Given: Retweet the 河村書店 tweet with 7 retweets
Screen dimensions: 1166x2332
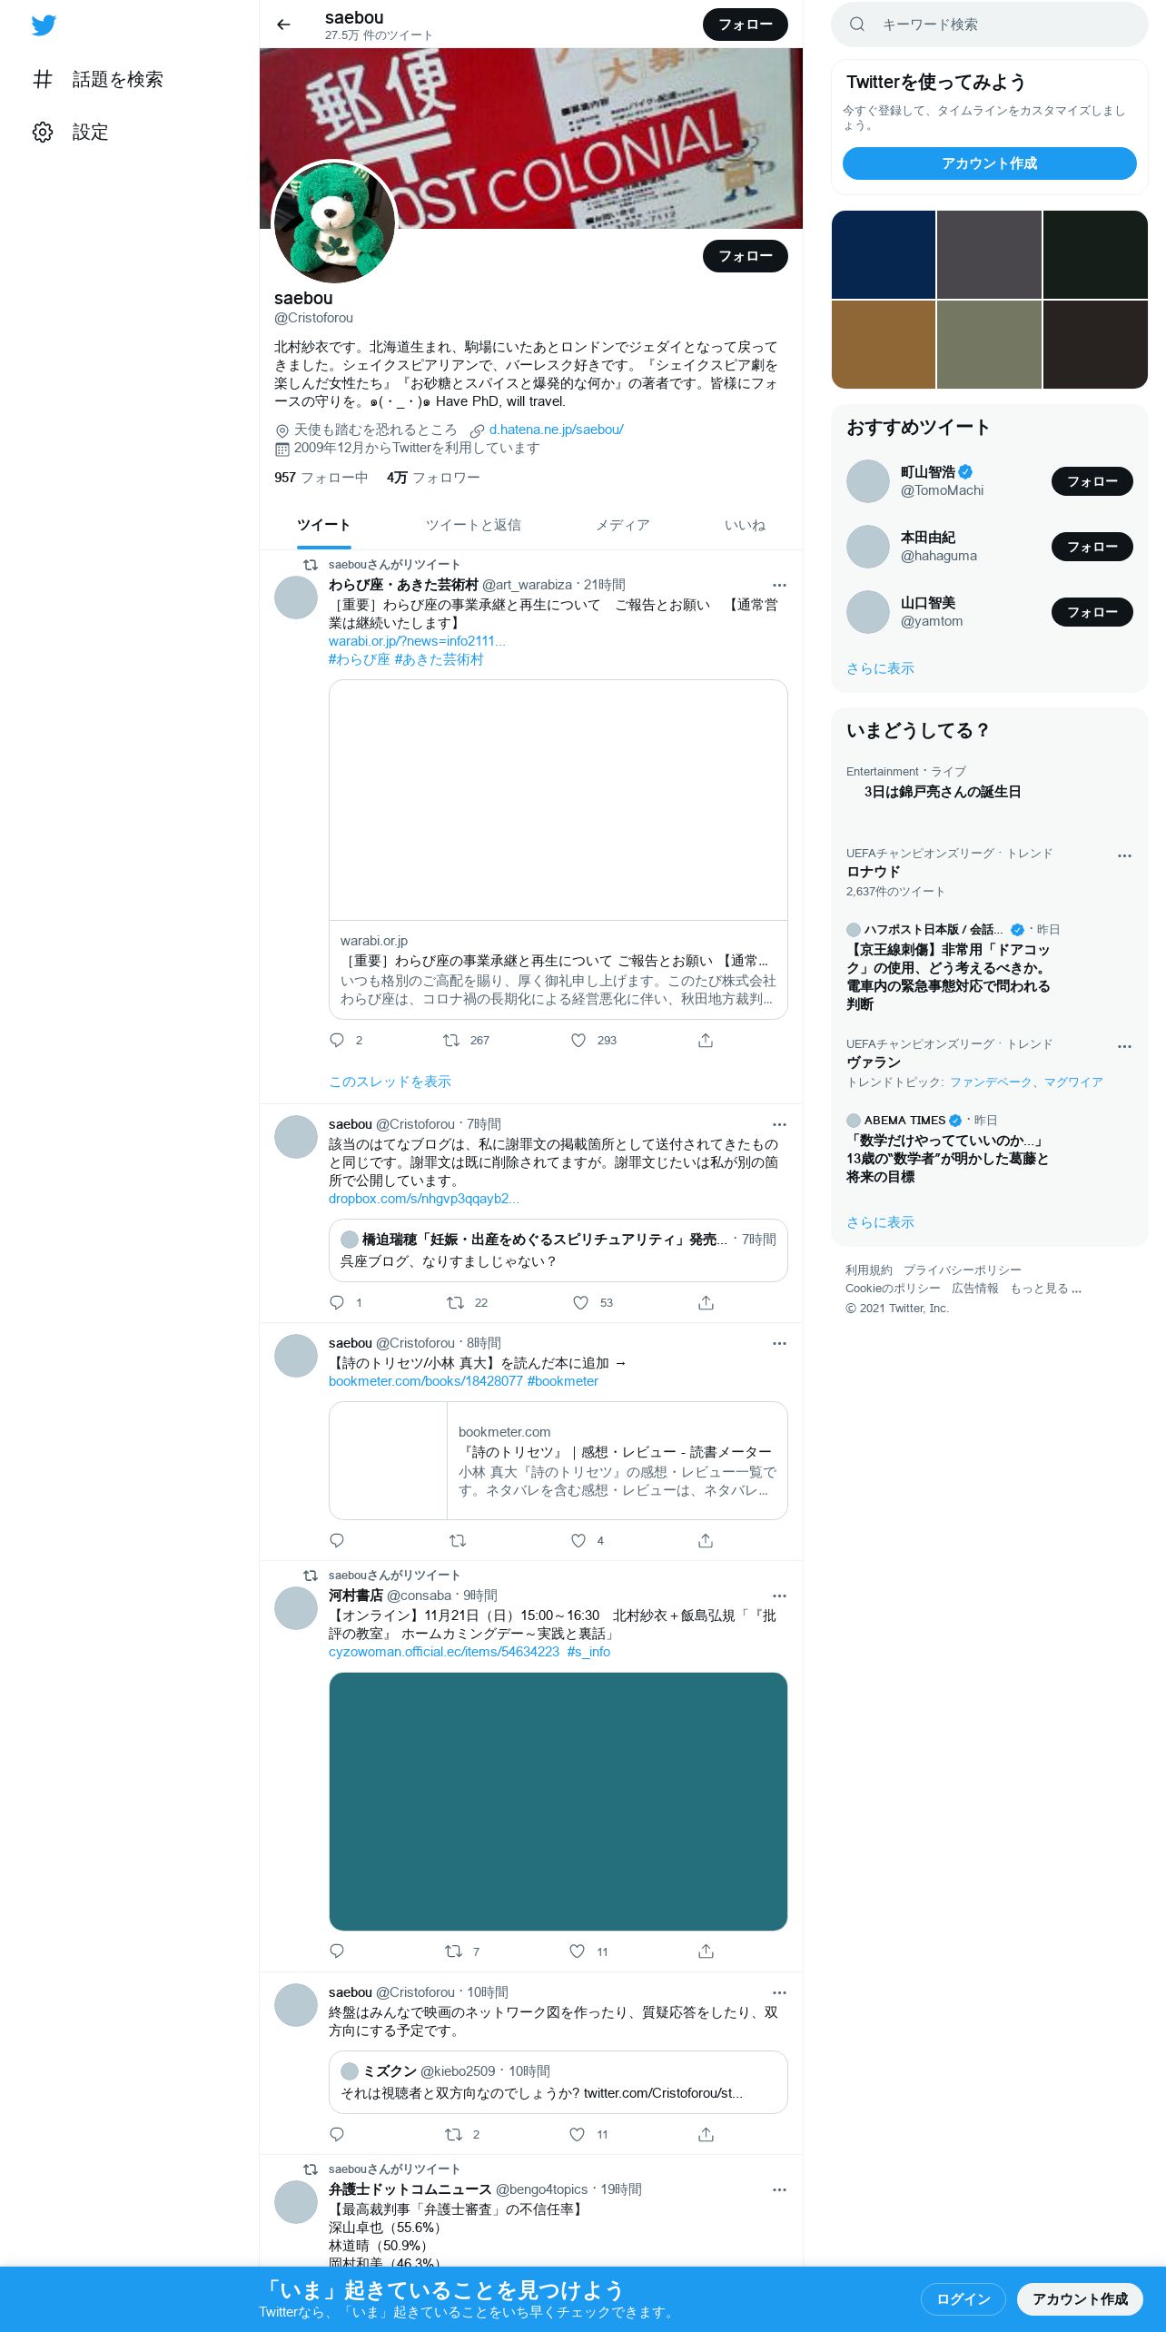Looking at the screenshot, I should [x=453, y=1951].
